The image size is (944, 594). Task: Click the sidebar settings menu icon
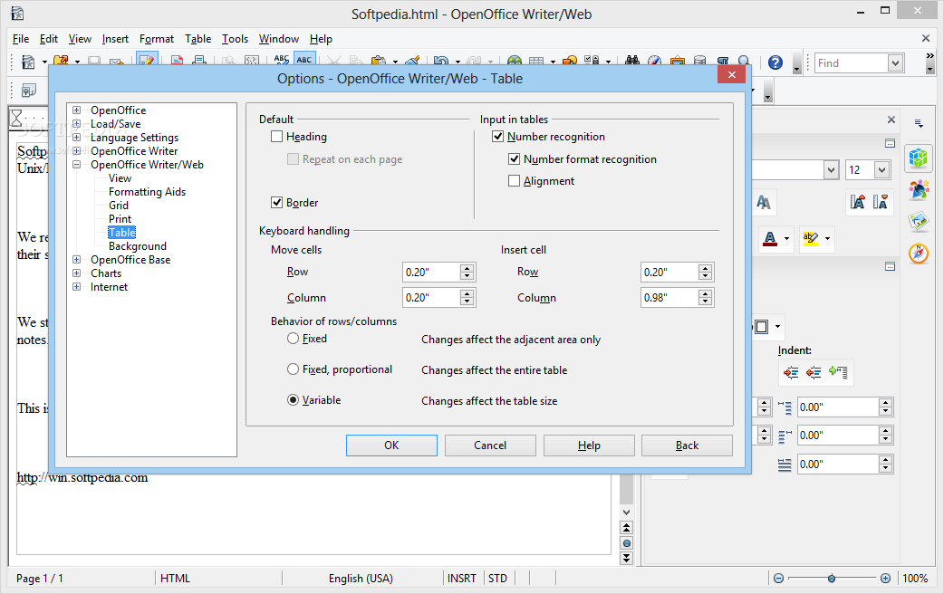point(919,123)
